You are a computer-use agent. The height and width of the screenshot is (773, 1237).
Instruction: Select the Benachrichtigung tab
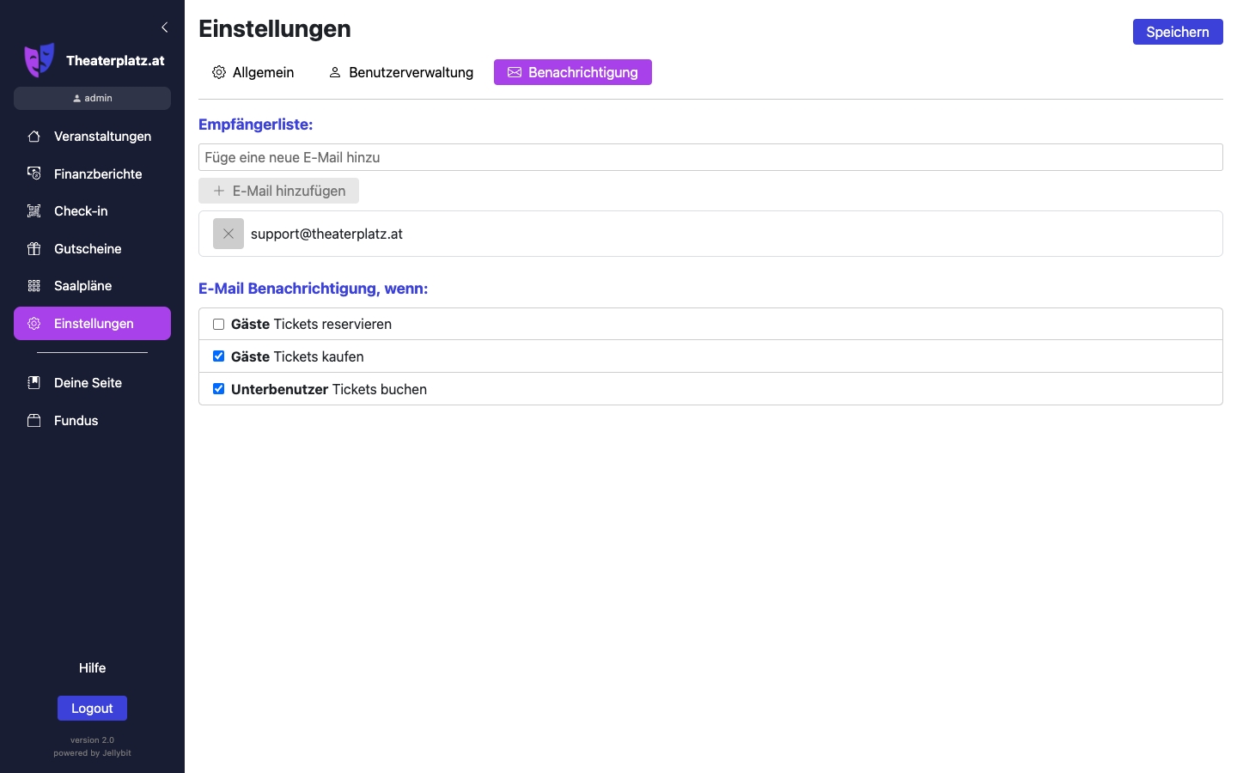click(573, 73)
